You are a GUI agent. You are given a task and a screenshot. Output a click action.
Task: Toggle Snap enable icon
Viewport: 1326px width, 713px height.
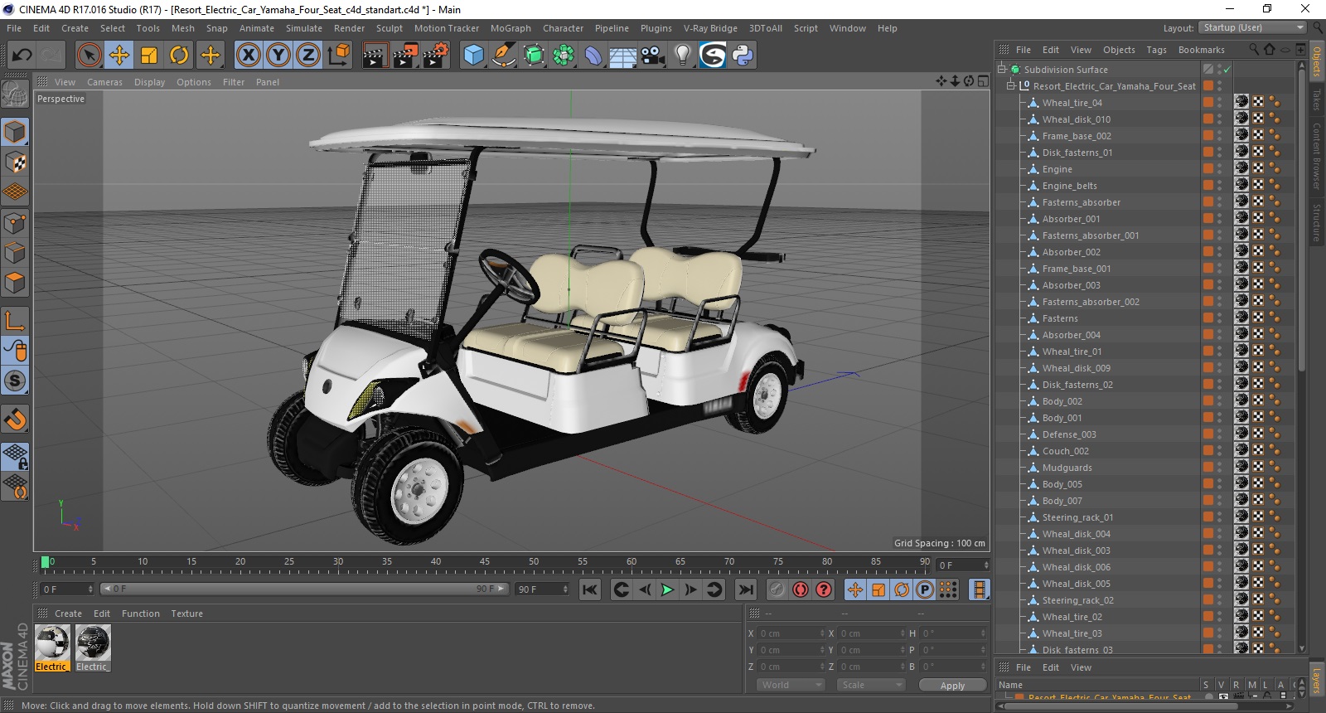15,381
